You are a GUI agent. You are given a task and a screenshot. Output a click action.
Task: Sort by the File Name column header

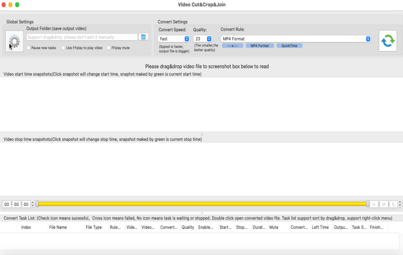pyautogui.click(x=58, y=227)
